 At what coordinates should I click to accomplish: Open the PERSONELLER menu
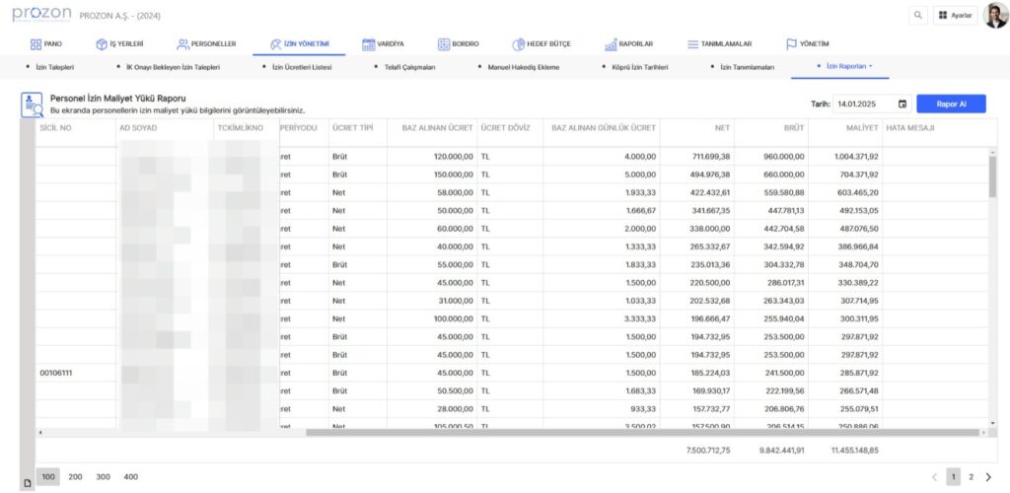(206, 44)
